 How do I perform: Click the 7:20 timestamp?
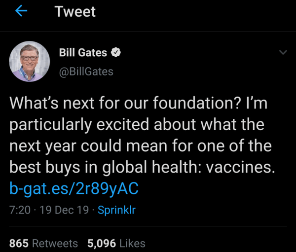tap(20, 210)
